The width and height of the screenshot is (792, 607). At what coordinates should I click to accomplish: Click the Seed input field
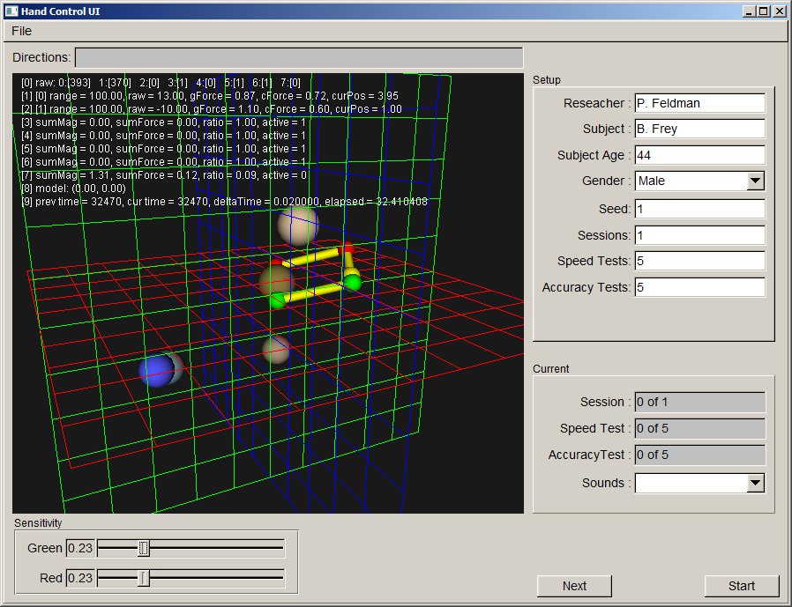coord(699,209)
